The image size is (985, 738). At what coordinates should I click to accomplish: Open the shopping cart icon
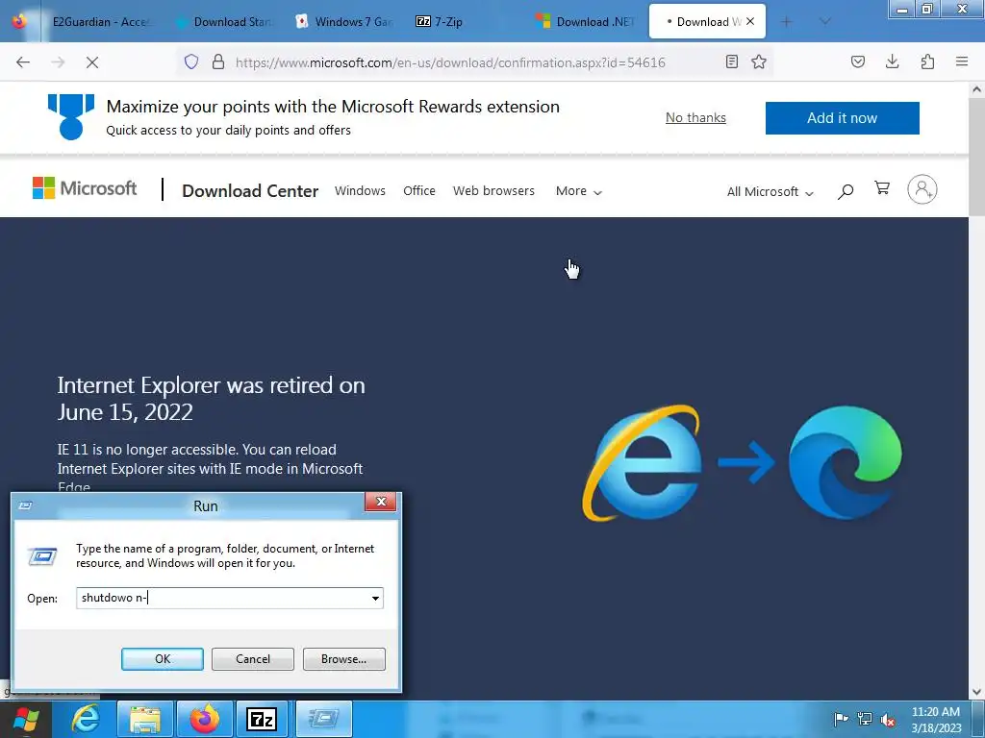882,188
